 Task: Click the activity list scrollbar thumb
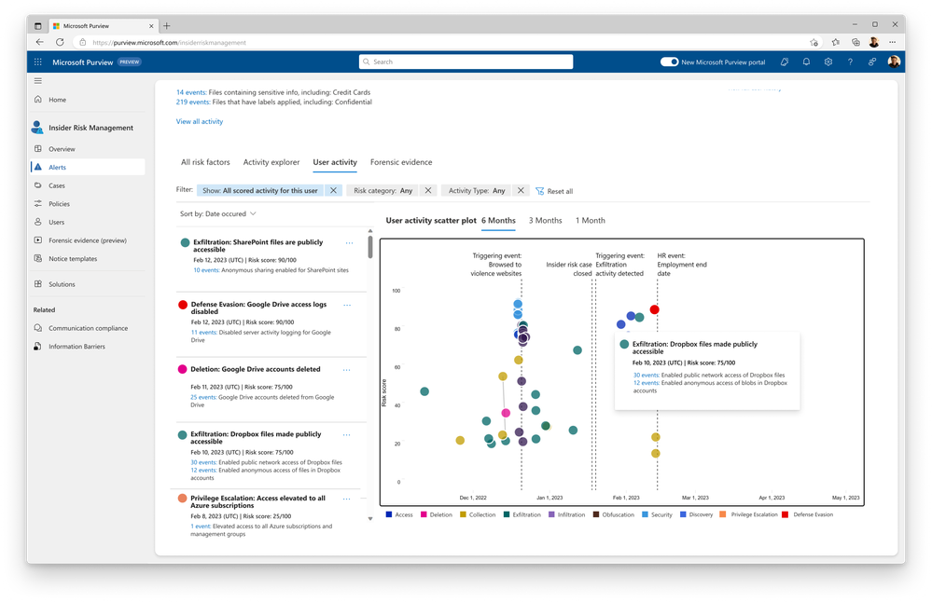coord(369,247)
